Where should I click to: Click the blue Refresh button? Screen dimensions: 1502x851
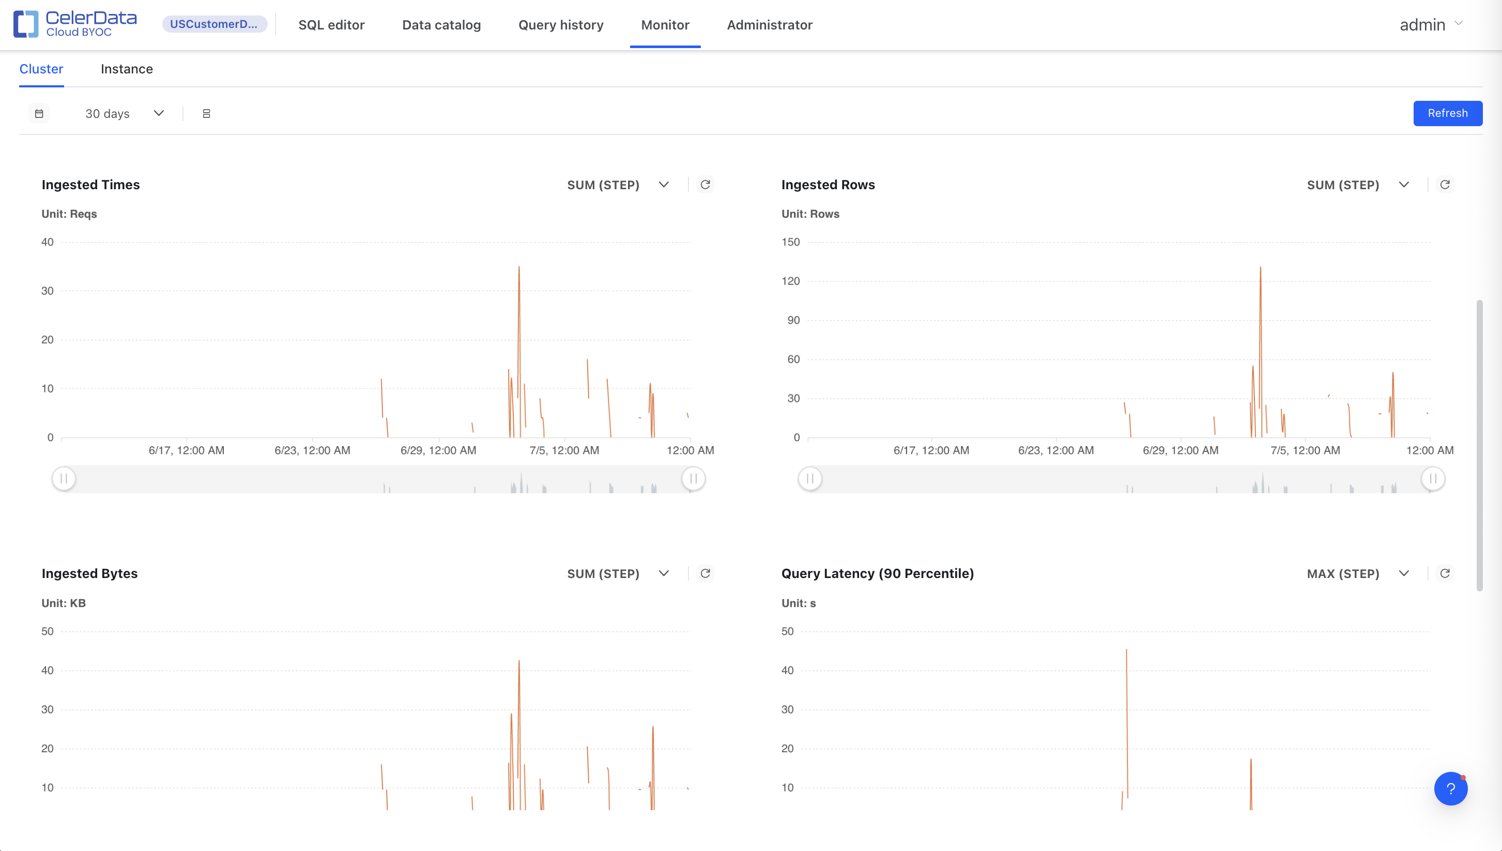(x=1447, y=113)
